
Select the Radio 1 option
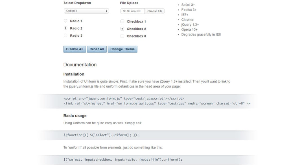[x=66, y=21]
